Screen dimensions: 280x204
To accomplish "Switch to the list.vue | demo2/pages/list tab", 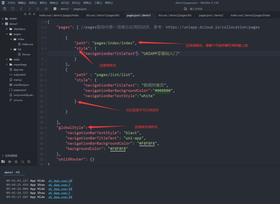I will pyautogui.click(x=175, y=15).
